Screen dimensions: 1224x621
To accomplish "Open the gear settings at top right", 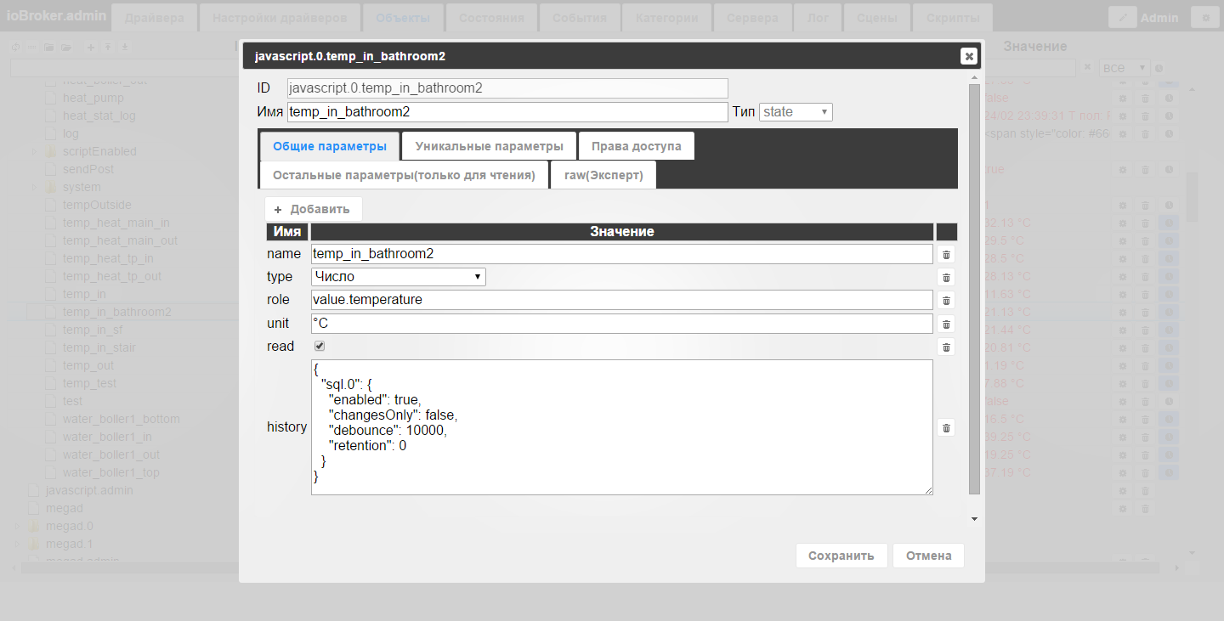I will pos(1205,17).
